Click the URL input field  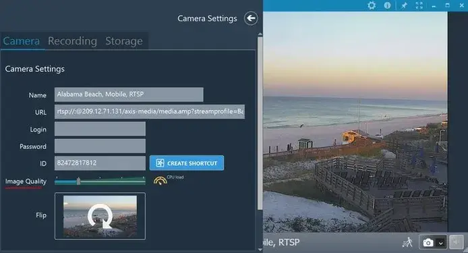pyautogui.click(x=150, y=111)
